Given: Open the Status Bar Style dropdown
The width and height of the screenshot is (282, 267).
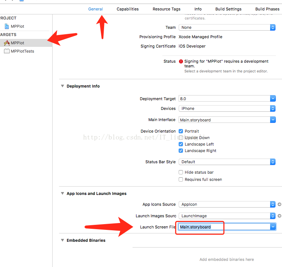Looking at the screenshot, I should [227, 162].
